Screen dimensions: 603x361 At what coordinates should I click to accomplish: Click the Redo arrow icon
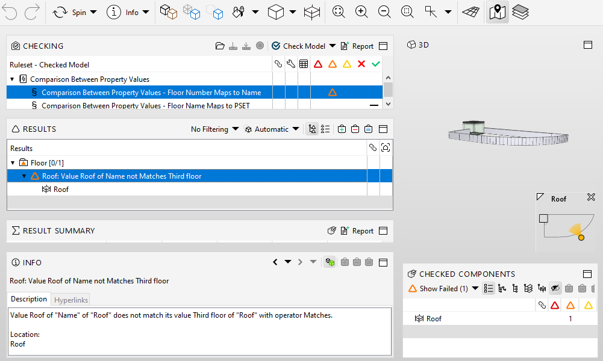tap(32, 12)
